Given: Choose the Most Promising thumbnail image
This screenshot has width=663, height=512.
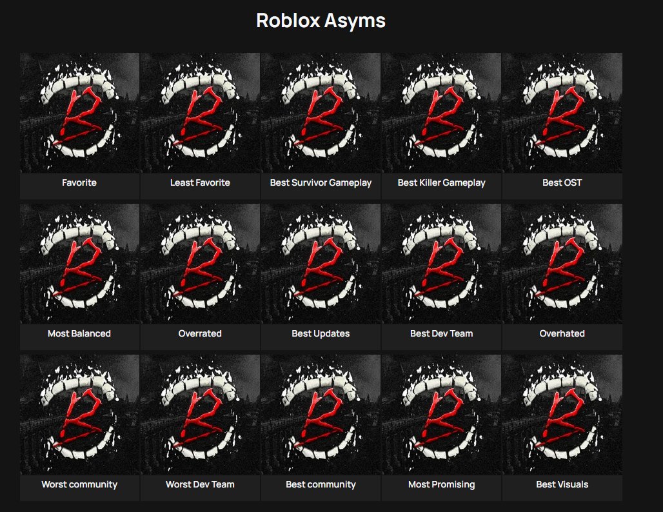Looking at the screenshot, I should 441,415.
